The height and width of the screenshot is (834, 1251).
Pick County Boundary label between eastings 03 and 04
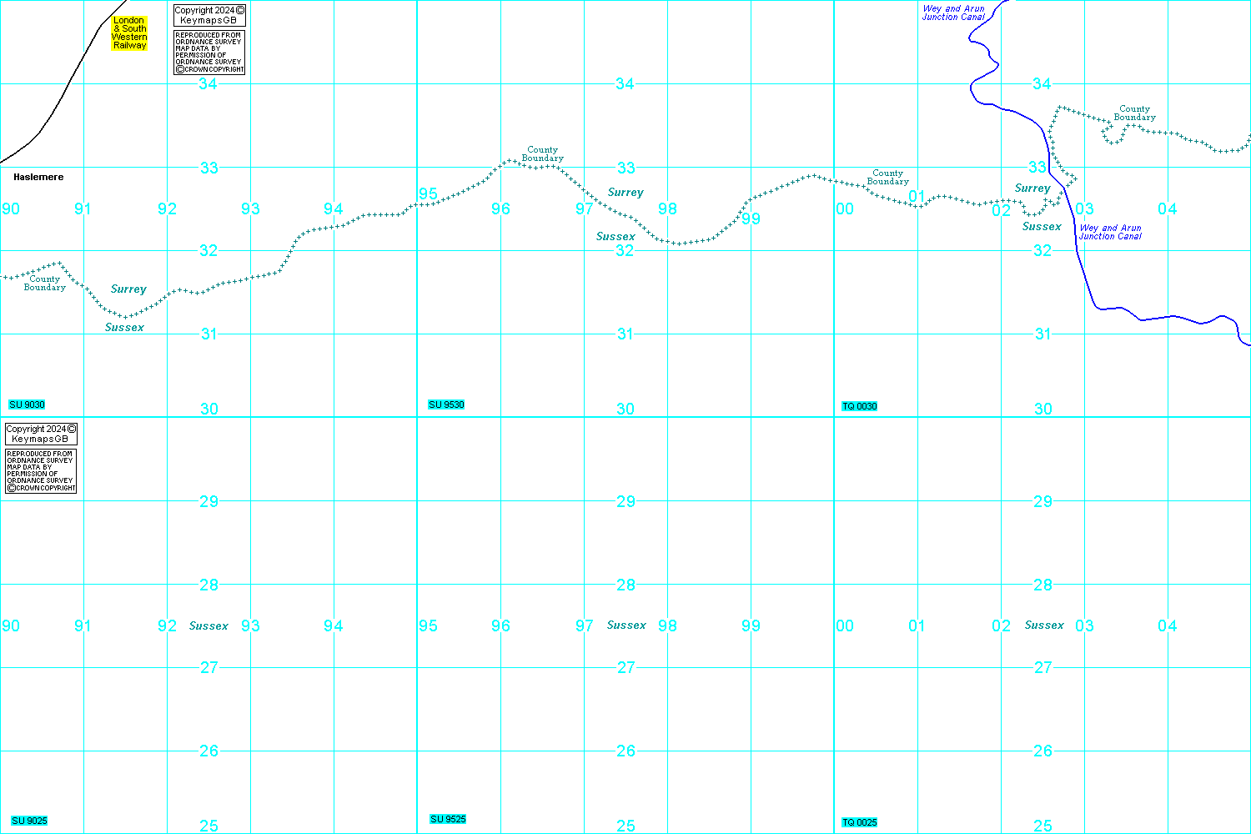(1134, 113)
